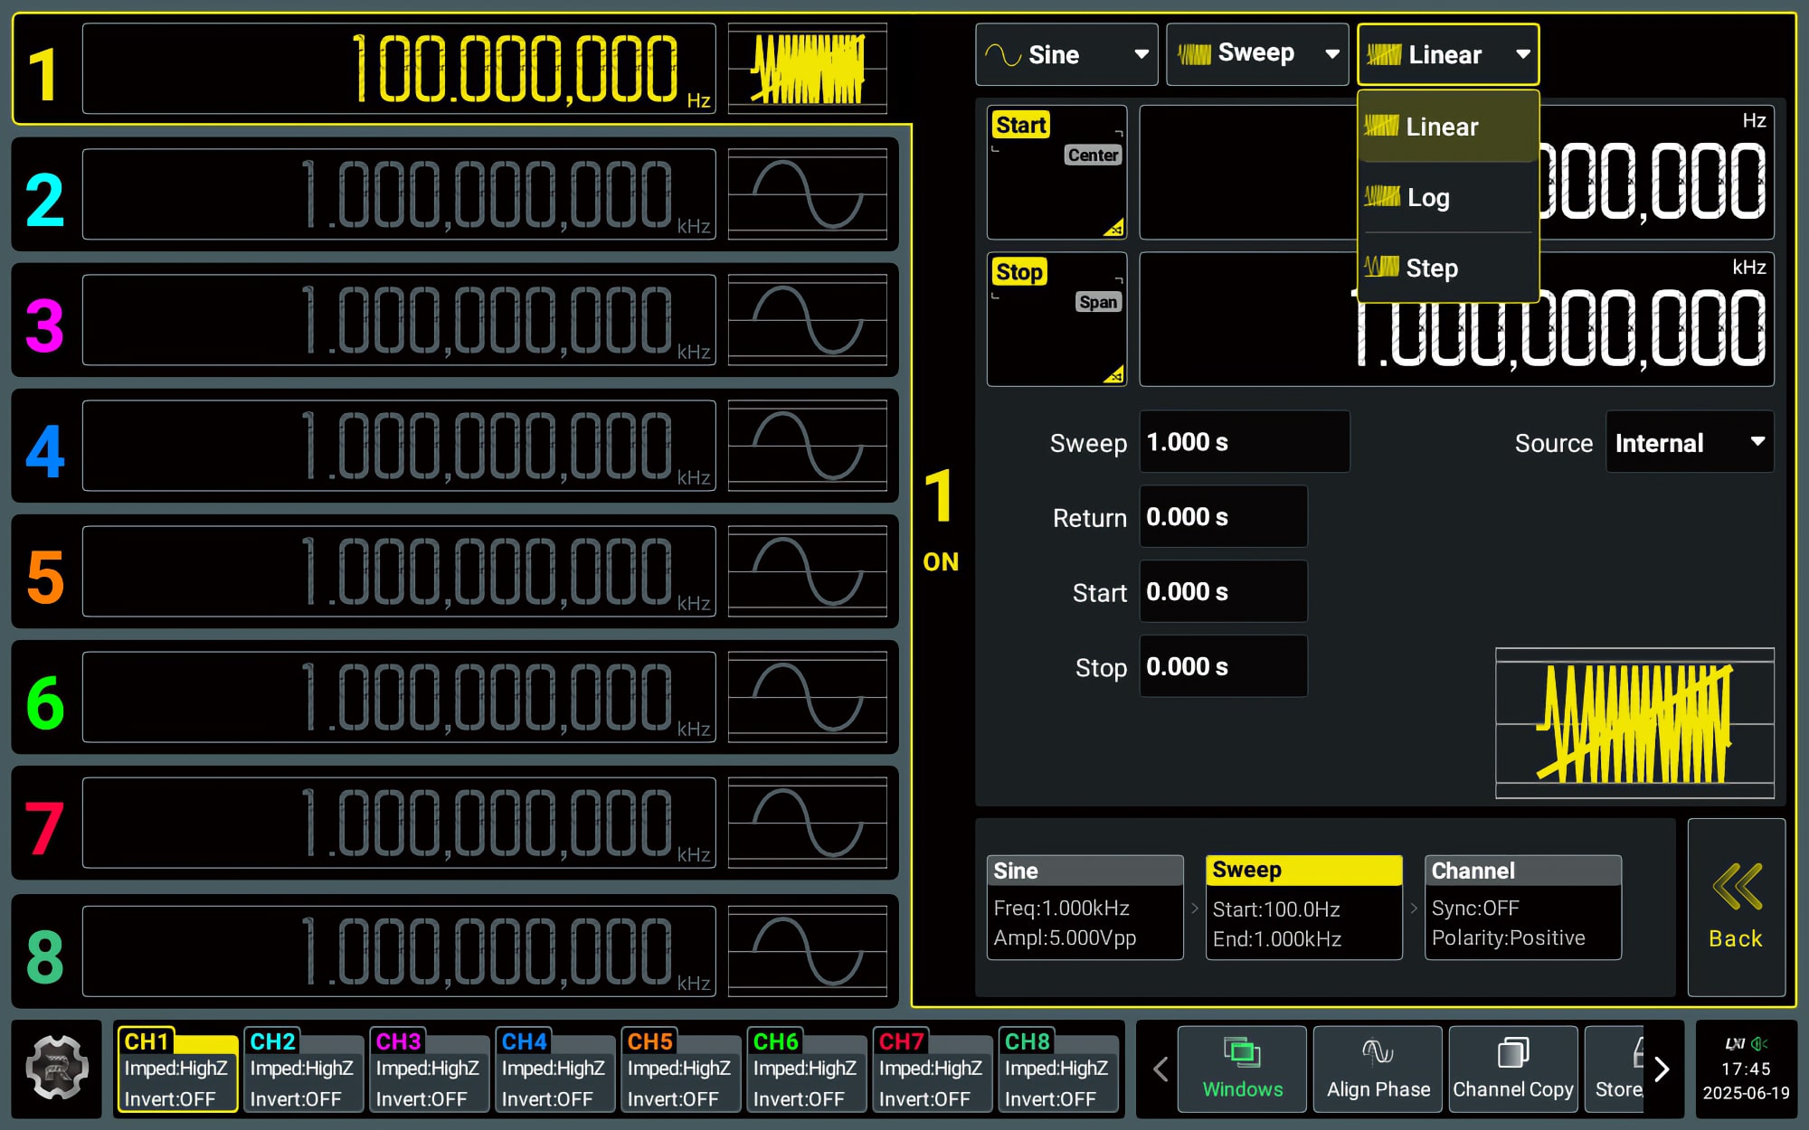
Task: Select channel 6 green number
Action: 45,702
